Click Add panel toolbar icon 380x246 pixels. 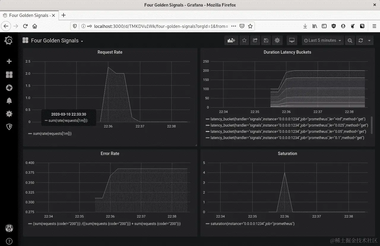(x=231, y=41)
